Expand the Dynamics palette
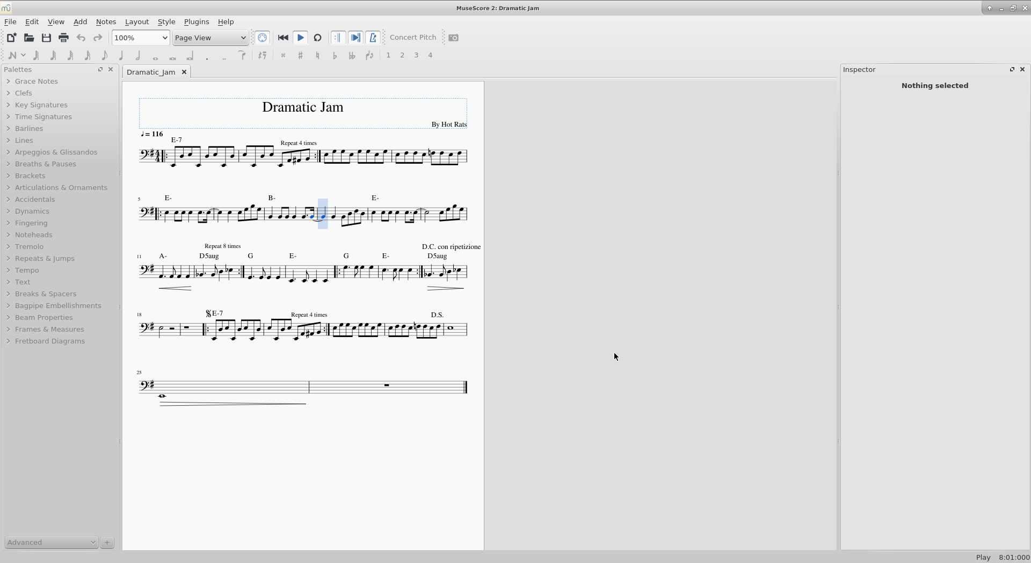The image size is (1031, 563). click(32, 211)
